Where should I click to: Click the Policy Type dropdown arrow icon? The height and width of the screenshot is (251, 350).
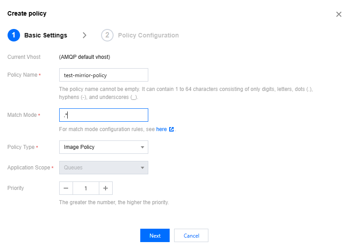[142, 147]
